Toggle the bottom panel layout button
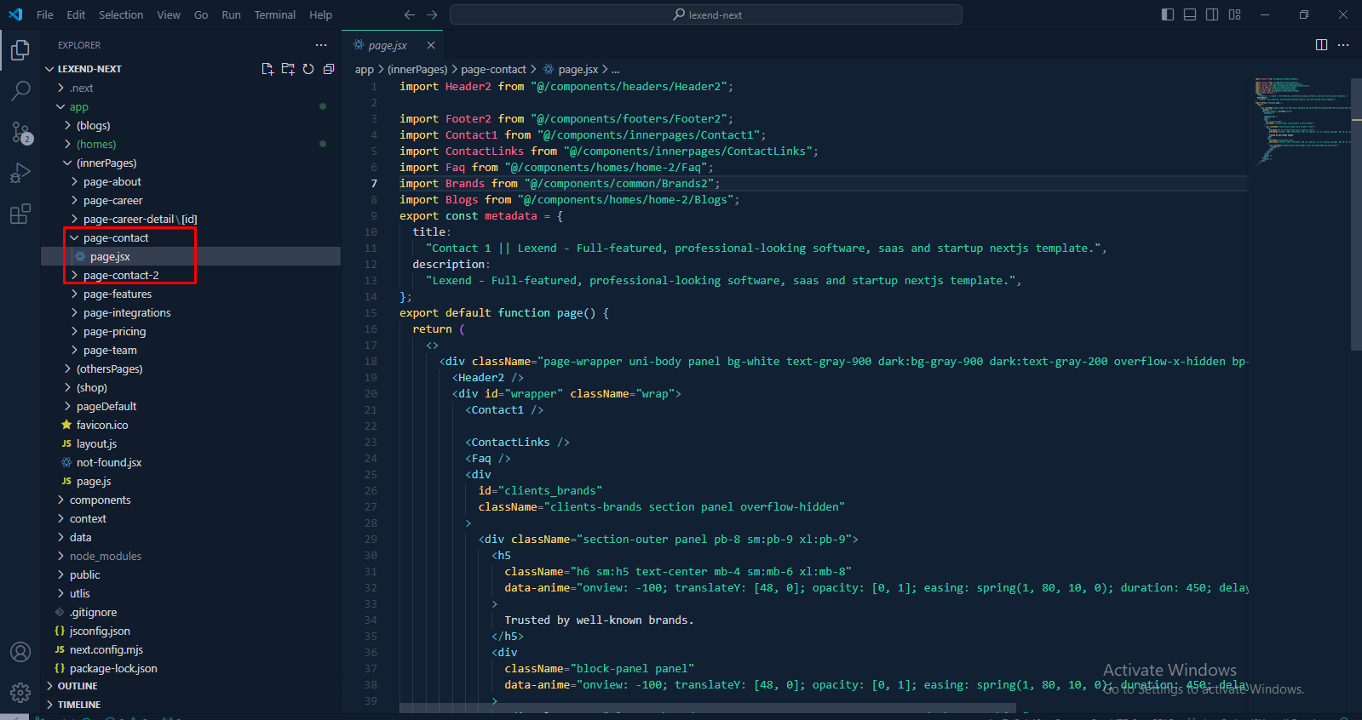 tap(1190, 14)
